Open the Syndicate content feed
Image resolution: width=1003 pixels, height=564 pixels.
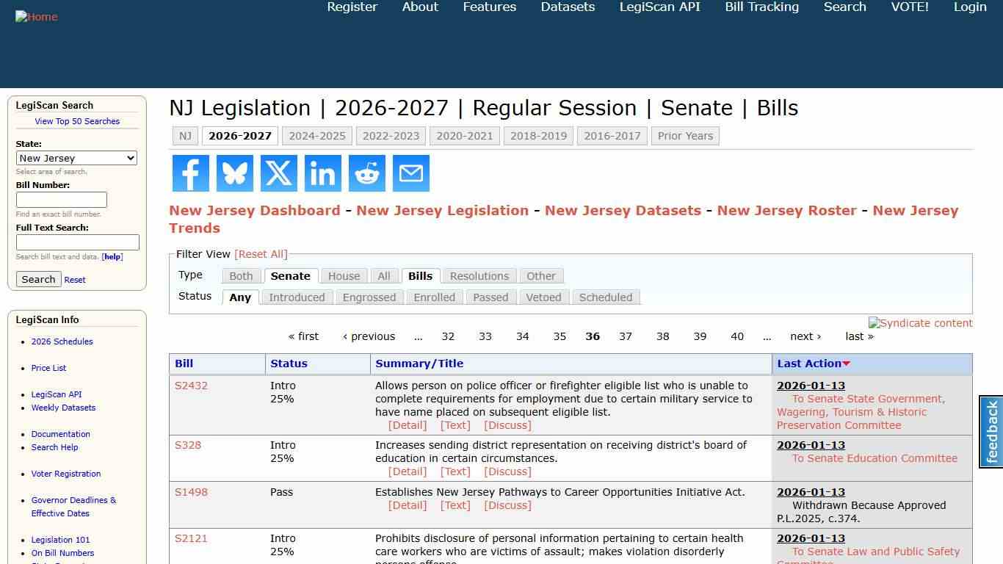920,323
